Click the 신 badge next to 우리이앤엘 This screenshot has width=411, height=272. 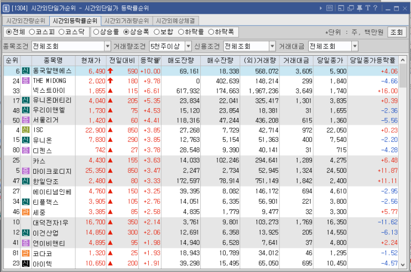(25, 110)
